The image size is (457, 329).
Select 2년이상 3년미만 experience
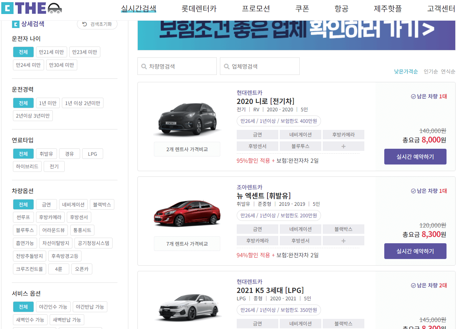coord(33,116)
